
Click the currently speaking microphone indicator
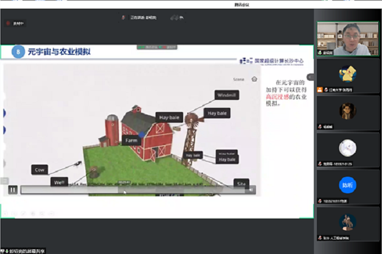click(124, 18)
